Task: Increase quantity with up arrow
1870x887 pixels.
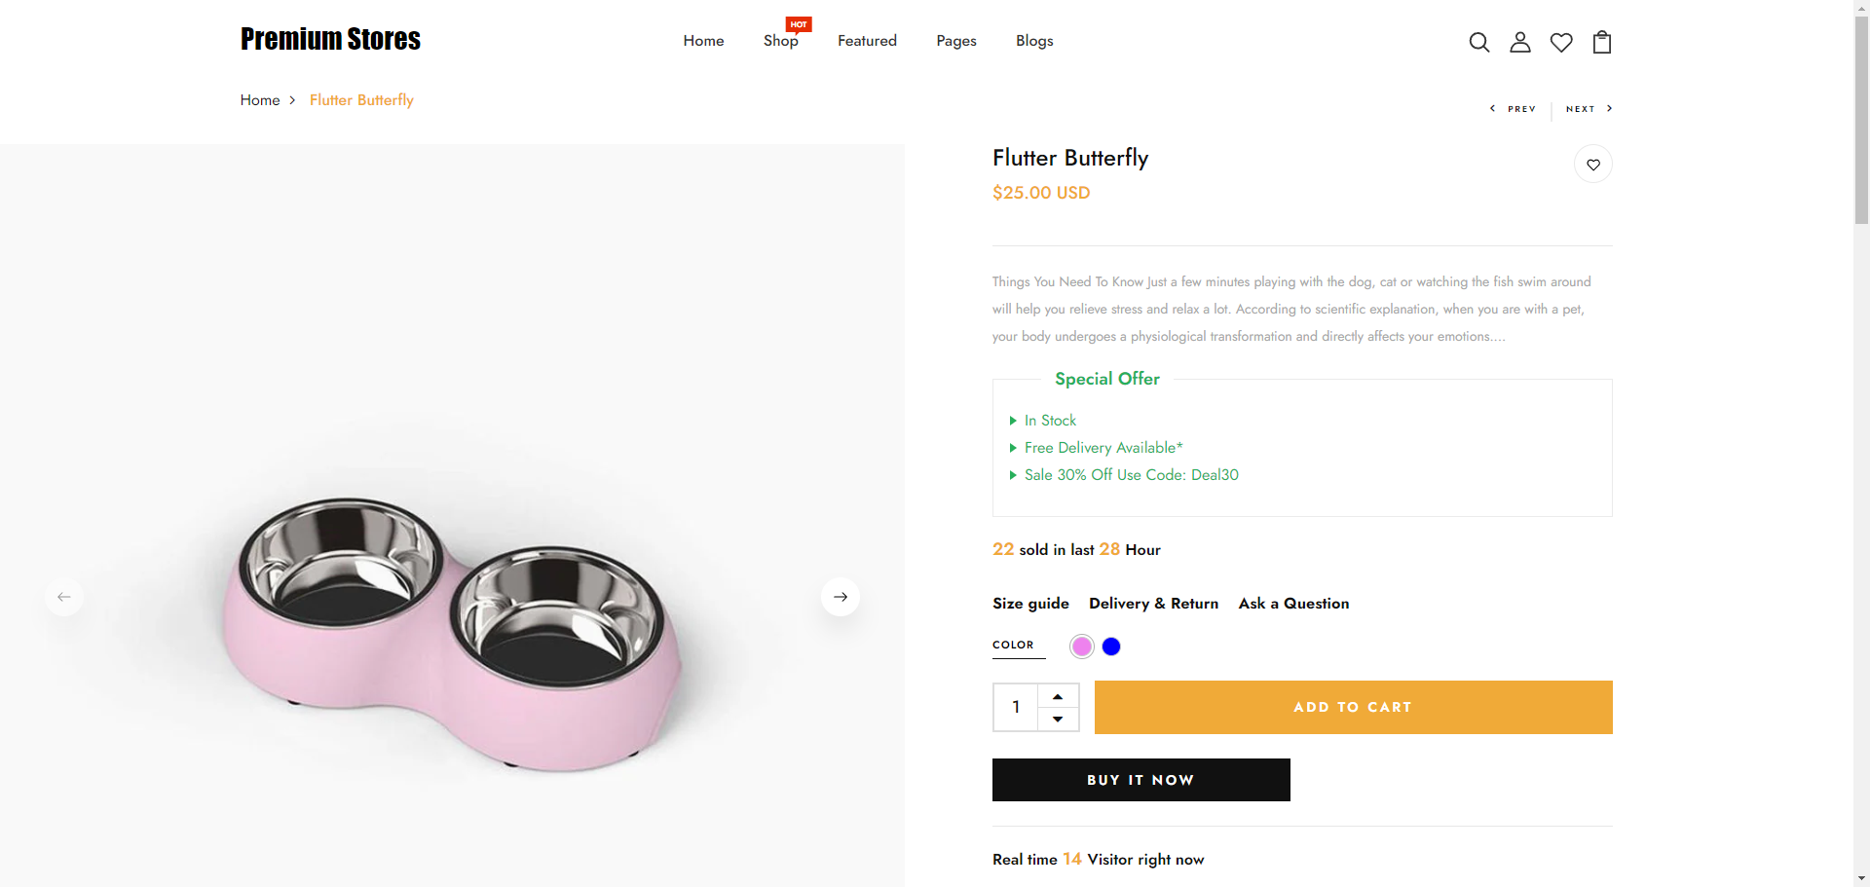Action: 1058,696
